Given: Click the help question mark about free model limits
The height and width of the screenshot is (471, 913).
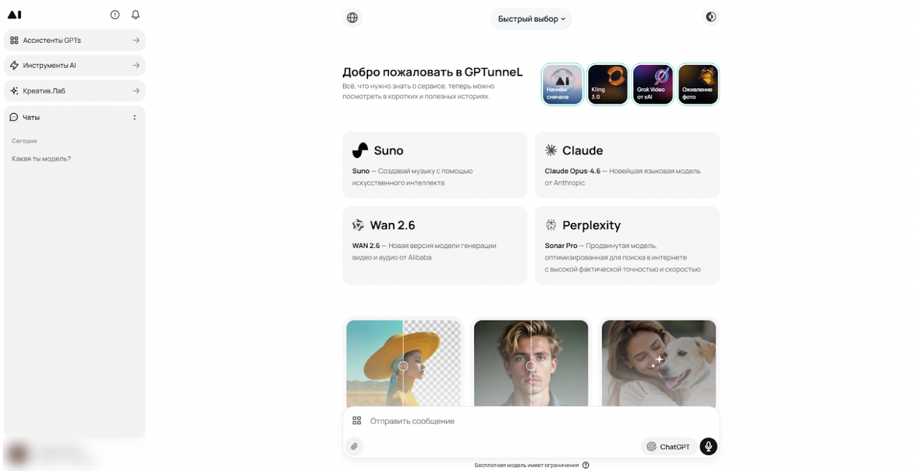Looking at the screenshot, I should 586,465.
